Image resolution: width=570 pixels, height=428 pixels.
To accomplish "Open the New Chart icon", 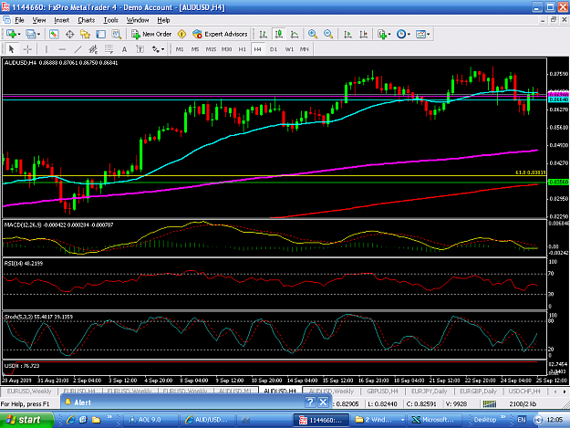I will pos(11,34).
